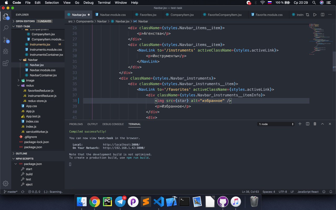Open the Extensions view icon
The width and height of the screenshot is (336, 210).
[x=6, y=63]
